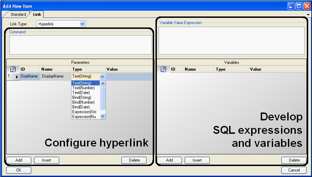Click the tab strip overflow arrow
This screenshot has width=312, height=177.
click(x=308, y=15)
